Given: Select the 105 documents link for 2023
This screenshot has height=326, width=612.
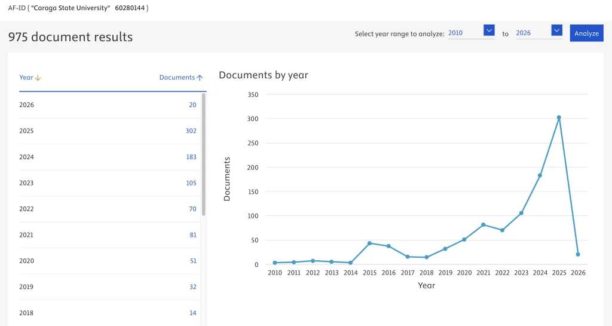Looking at the screenshot, I should point(191,183).
